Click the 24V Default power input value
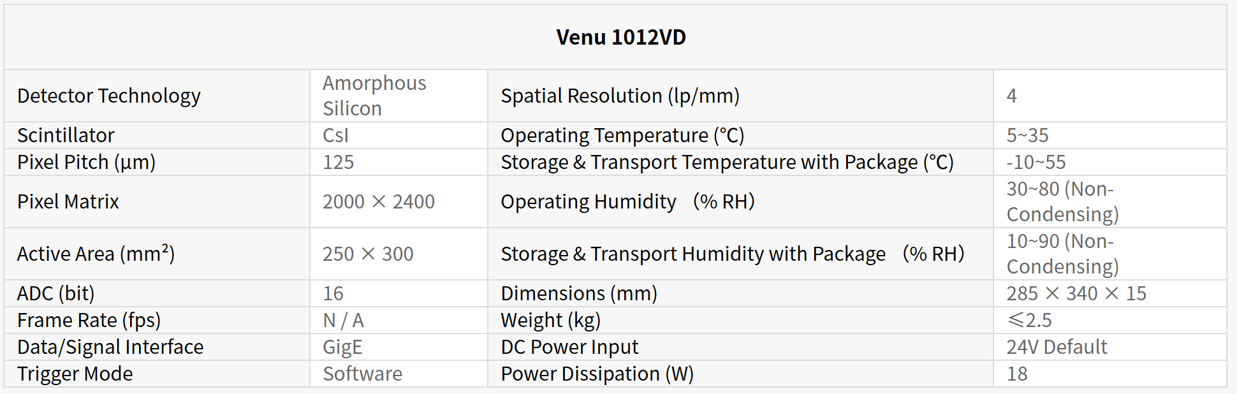This screenshot has width=1237, height=394. pos(1057,347)
